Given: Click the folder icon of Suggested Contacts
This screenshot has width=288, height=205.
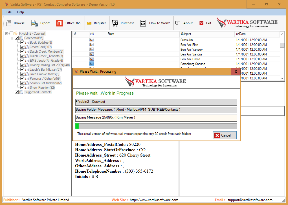Looking at the screenshot, I should click(x=21, y=92).
